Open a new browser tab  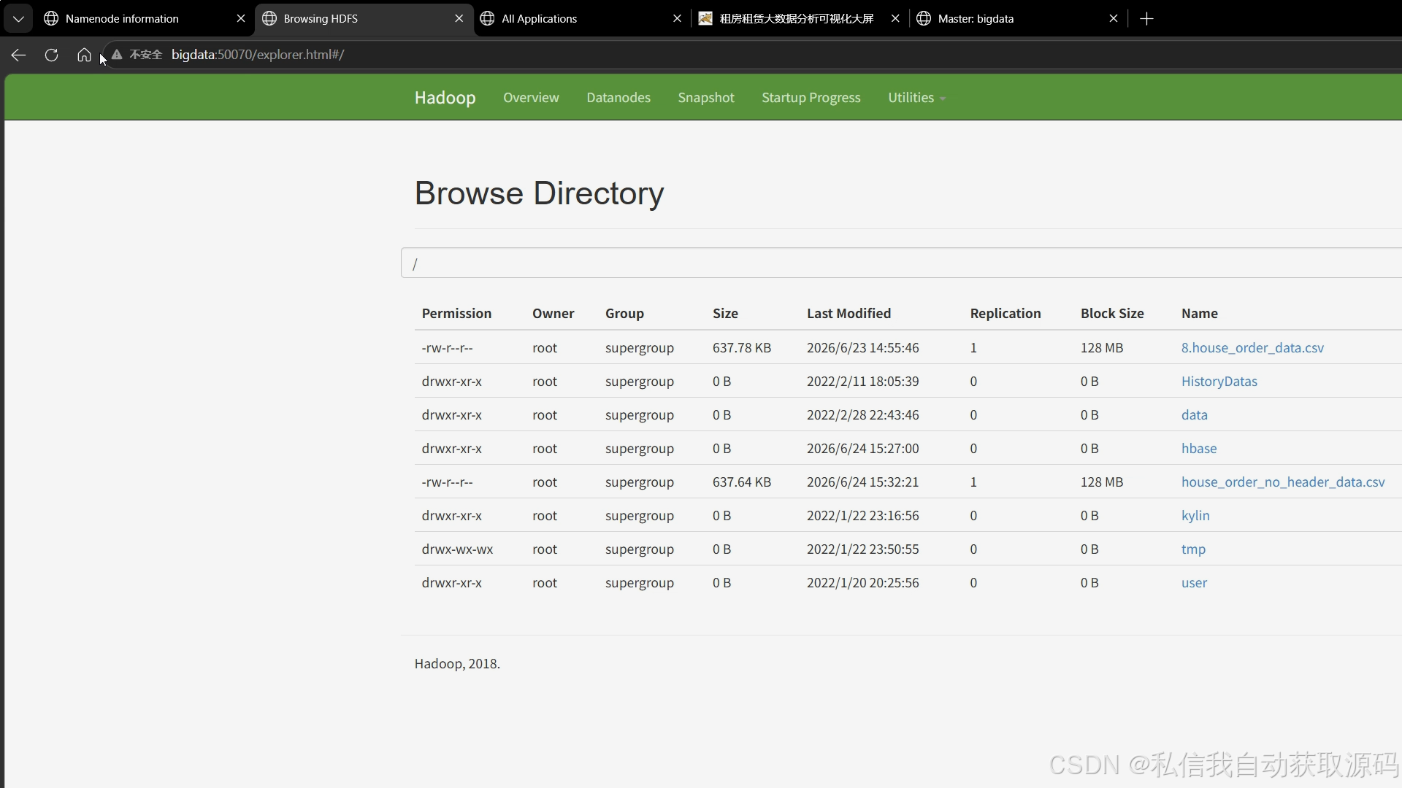pos(1146,19)
